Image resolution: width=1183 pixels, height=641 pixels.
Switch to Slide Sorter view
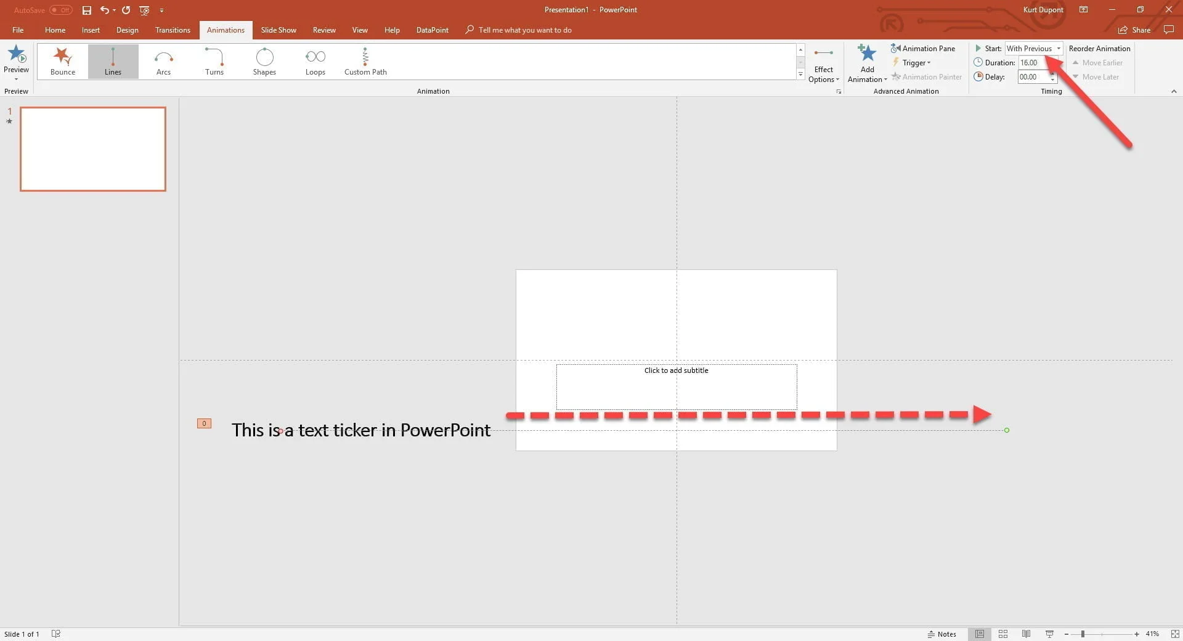point(1002,634)
